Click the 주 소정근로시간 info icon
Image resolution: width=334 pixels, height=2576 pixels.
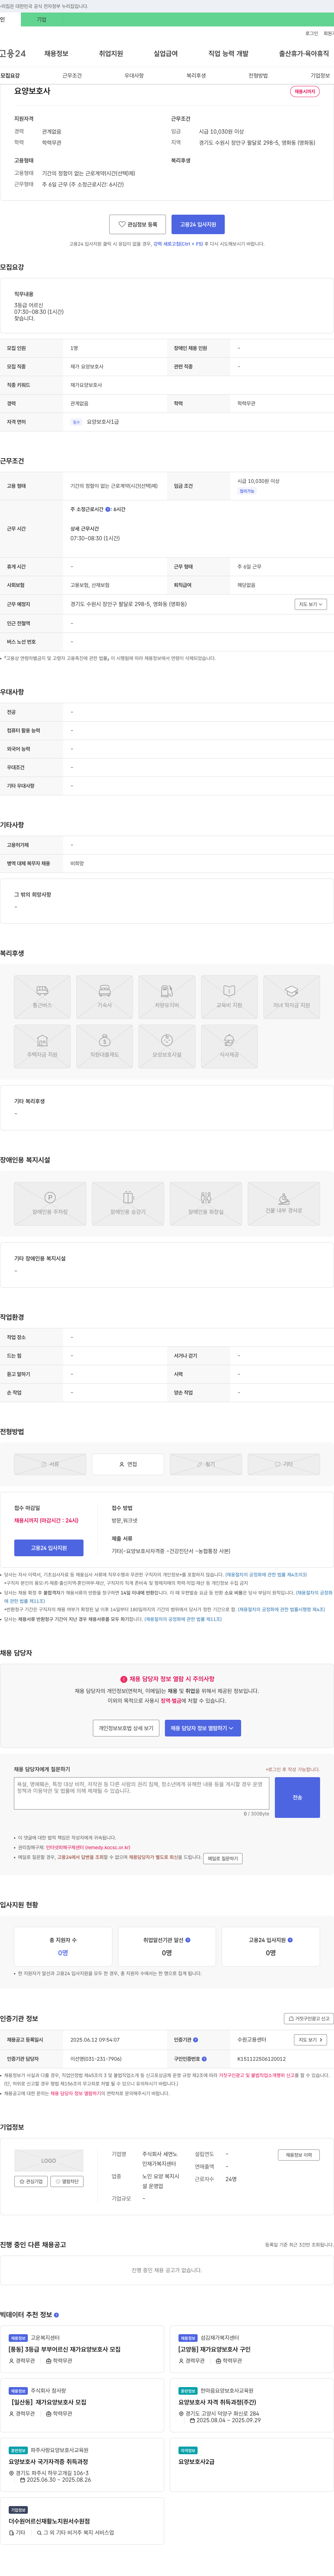108,509
